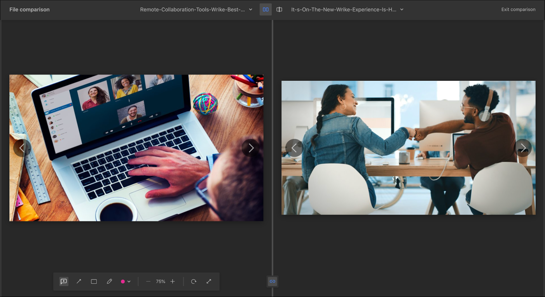The height and width of the screenshot is (297, 545).
Task: Open the Remote-Collaboration-Tools file dropdown
Action: 196,9
